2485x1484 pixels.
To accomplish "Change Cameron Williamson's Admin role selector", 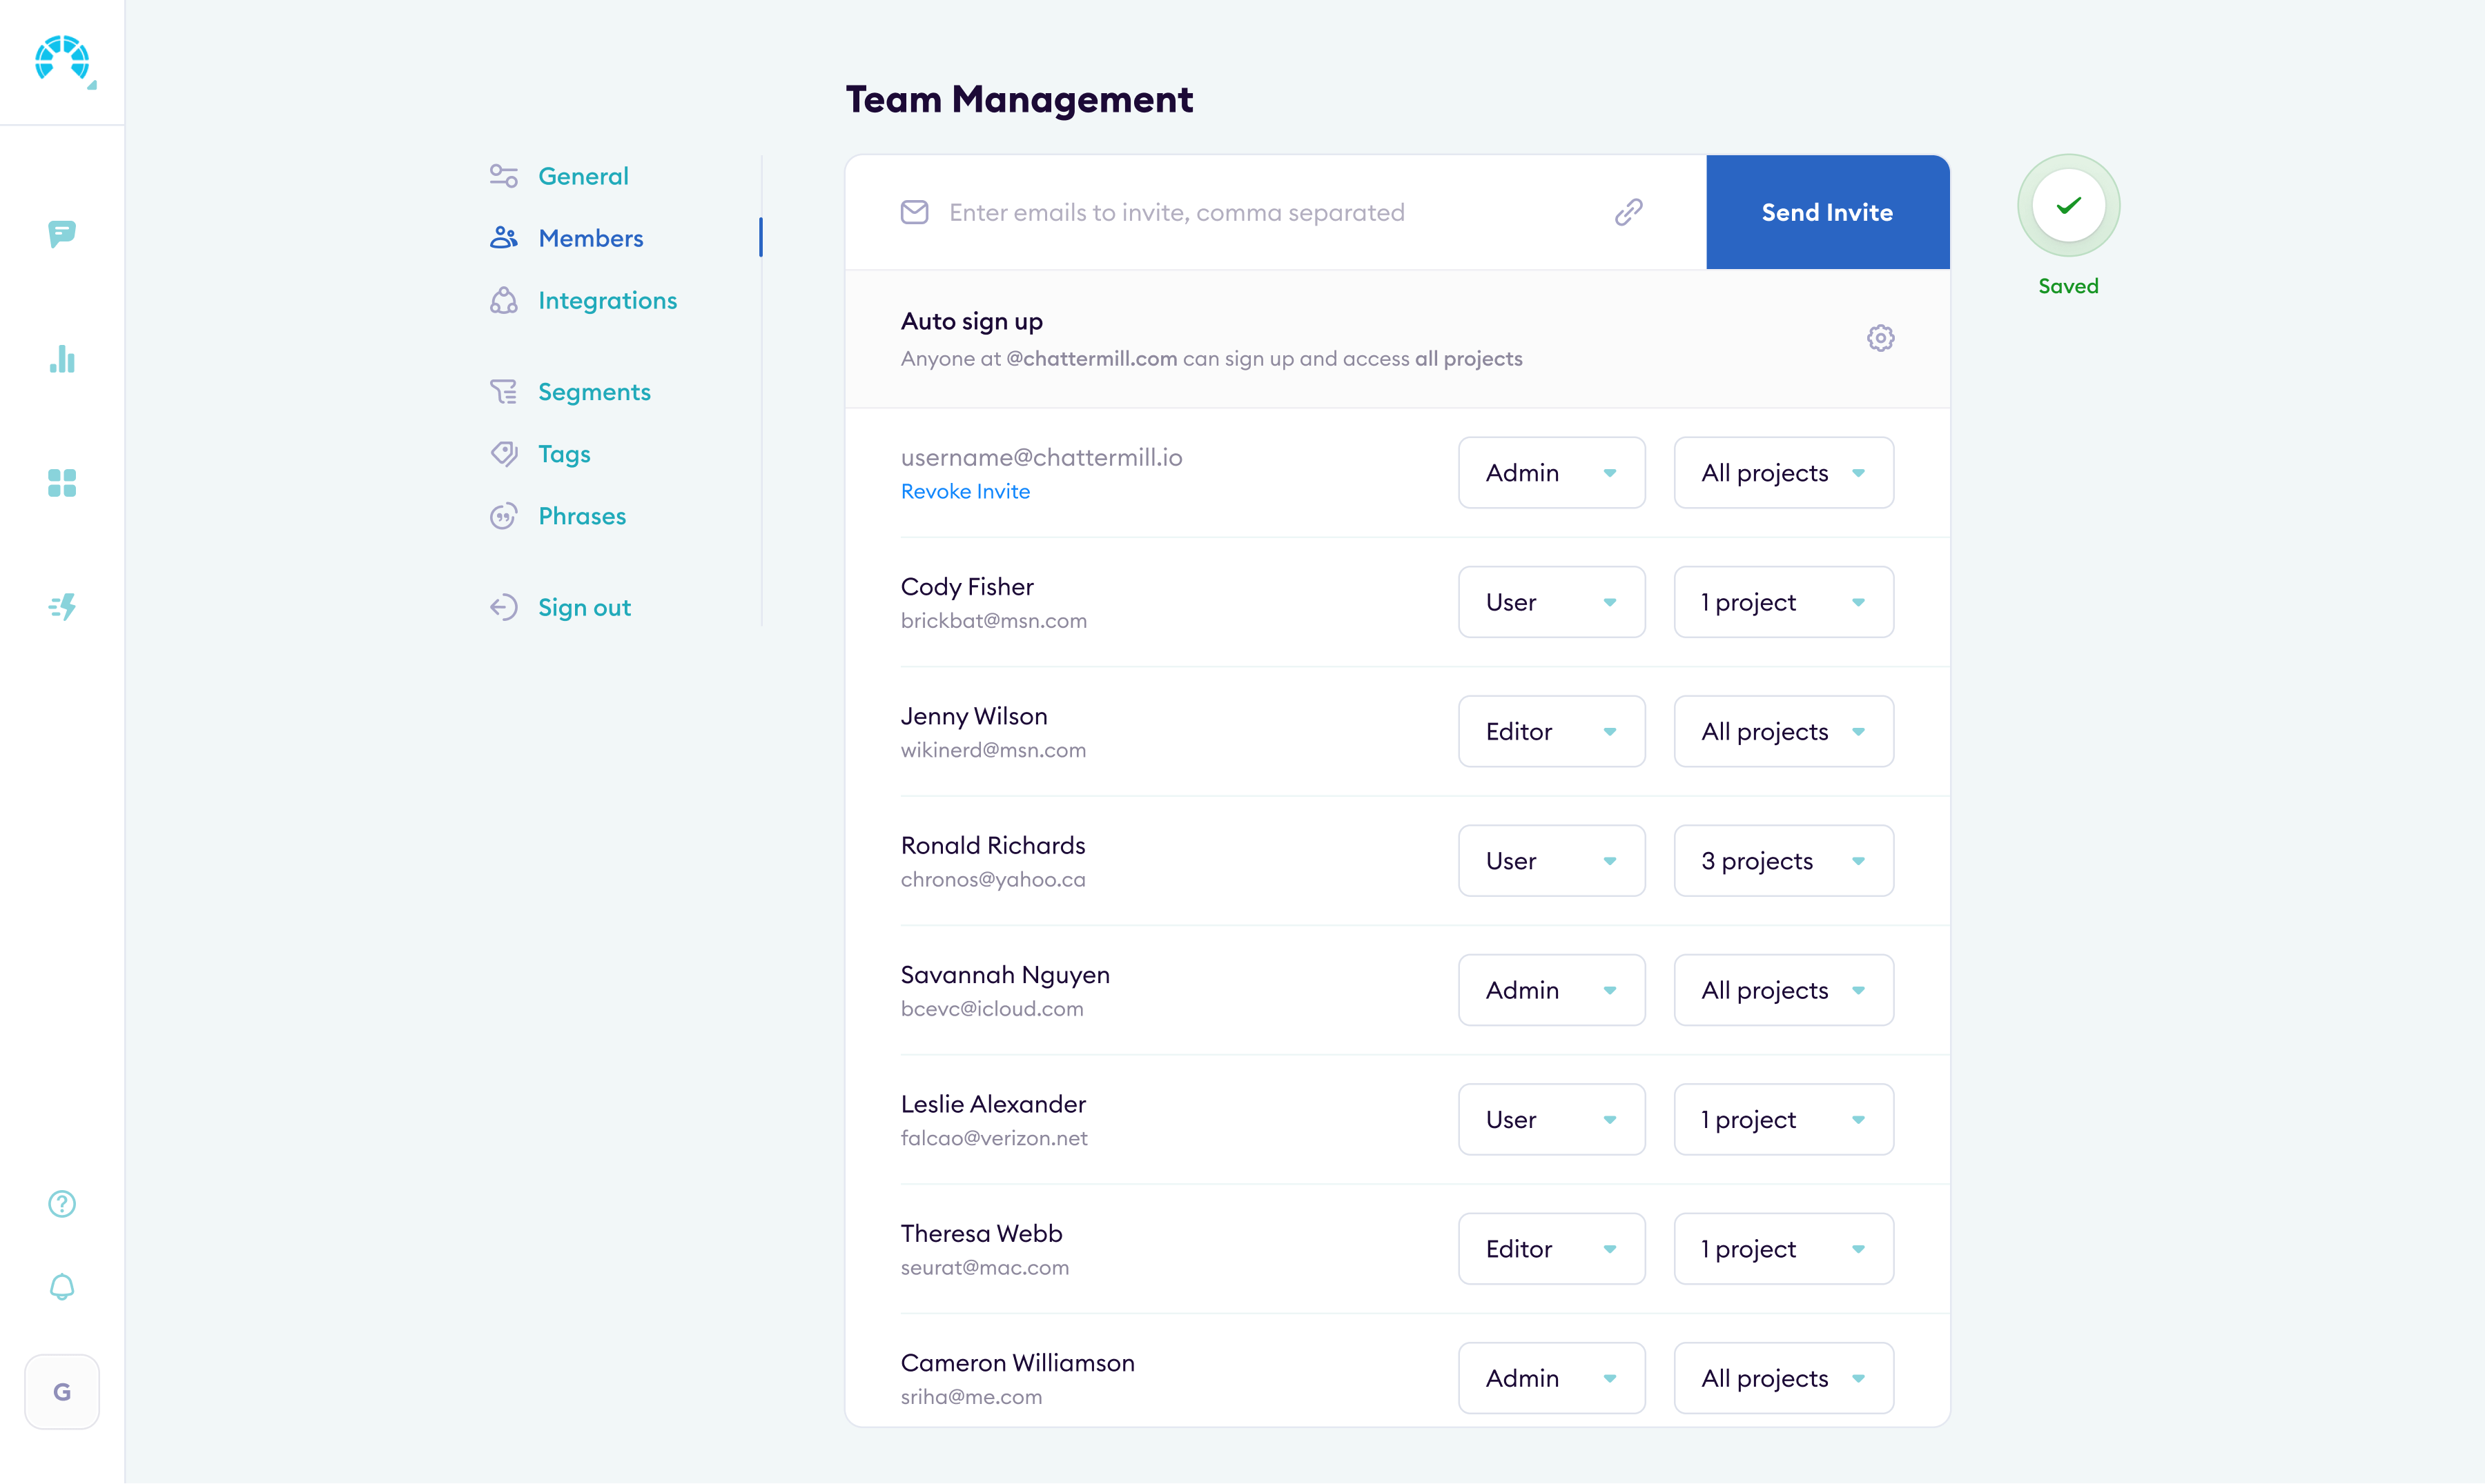I will click(1550, 1377).
